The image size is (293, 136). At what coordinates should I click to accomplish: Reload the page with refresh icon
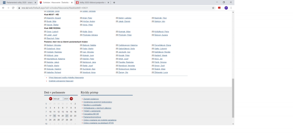[13, 8]
